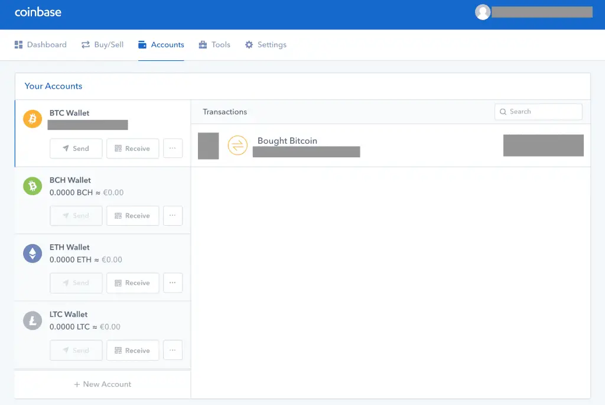Open the Bought Bitcoin transaction
The image size is (605, 405).
(391, 145)
